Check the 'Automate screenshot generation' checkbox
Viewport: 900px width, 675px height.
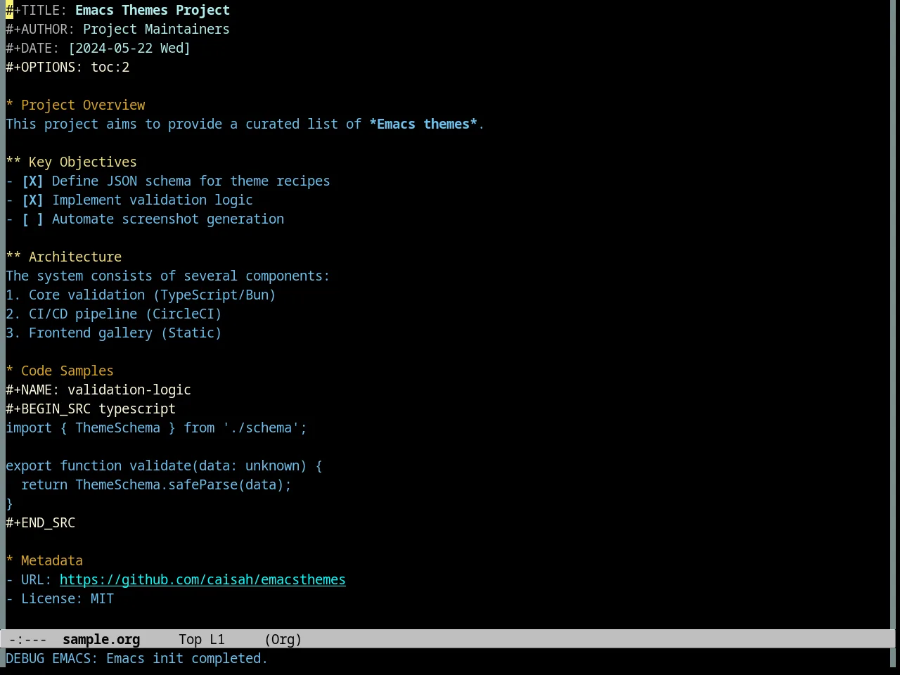coord(32,219)
